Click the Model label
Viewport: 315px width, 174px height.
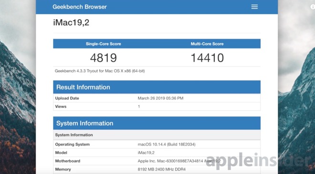tap(61, 153)
